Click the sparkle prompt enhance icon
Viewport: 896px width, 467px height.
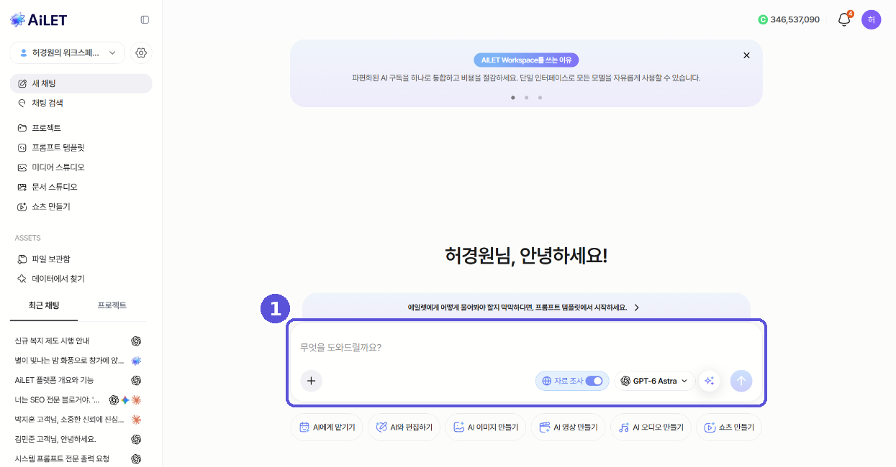click(709, 381)
